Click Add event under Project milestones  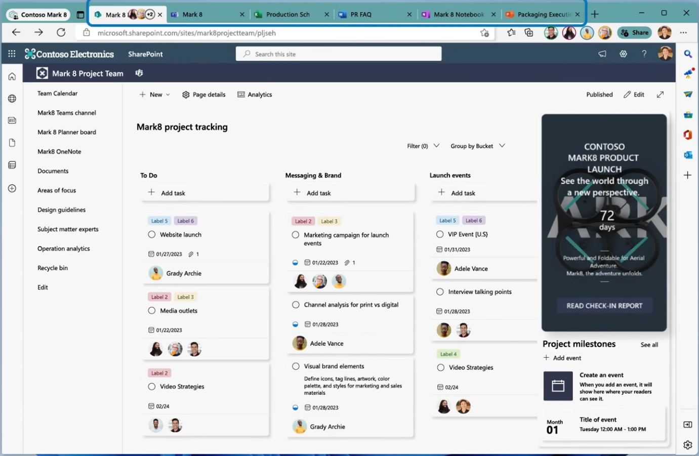[562, 358]
